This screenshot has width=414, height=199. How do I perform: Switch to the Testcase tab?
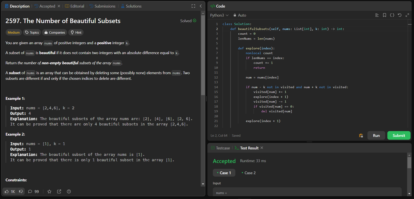pyautogui.click(x=220, y=148)
